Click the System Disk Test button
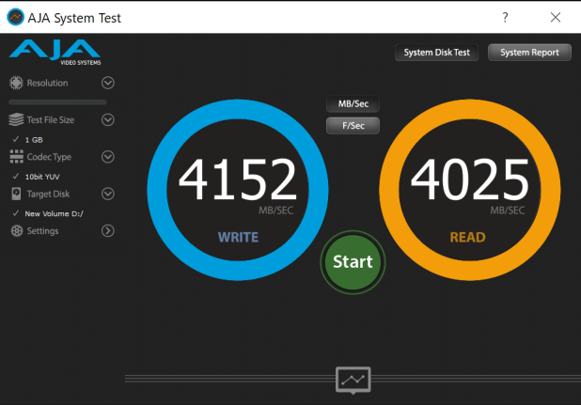 point(436,53)
